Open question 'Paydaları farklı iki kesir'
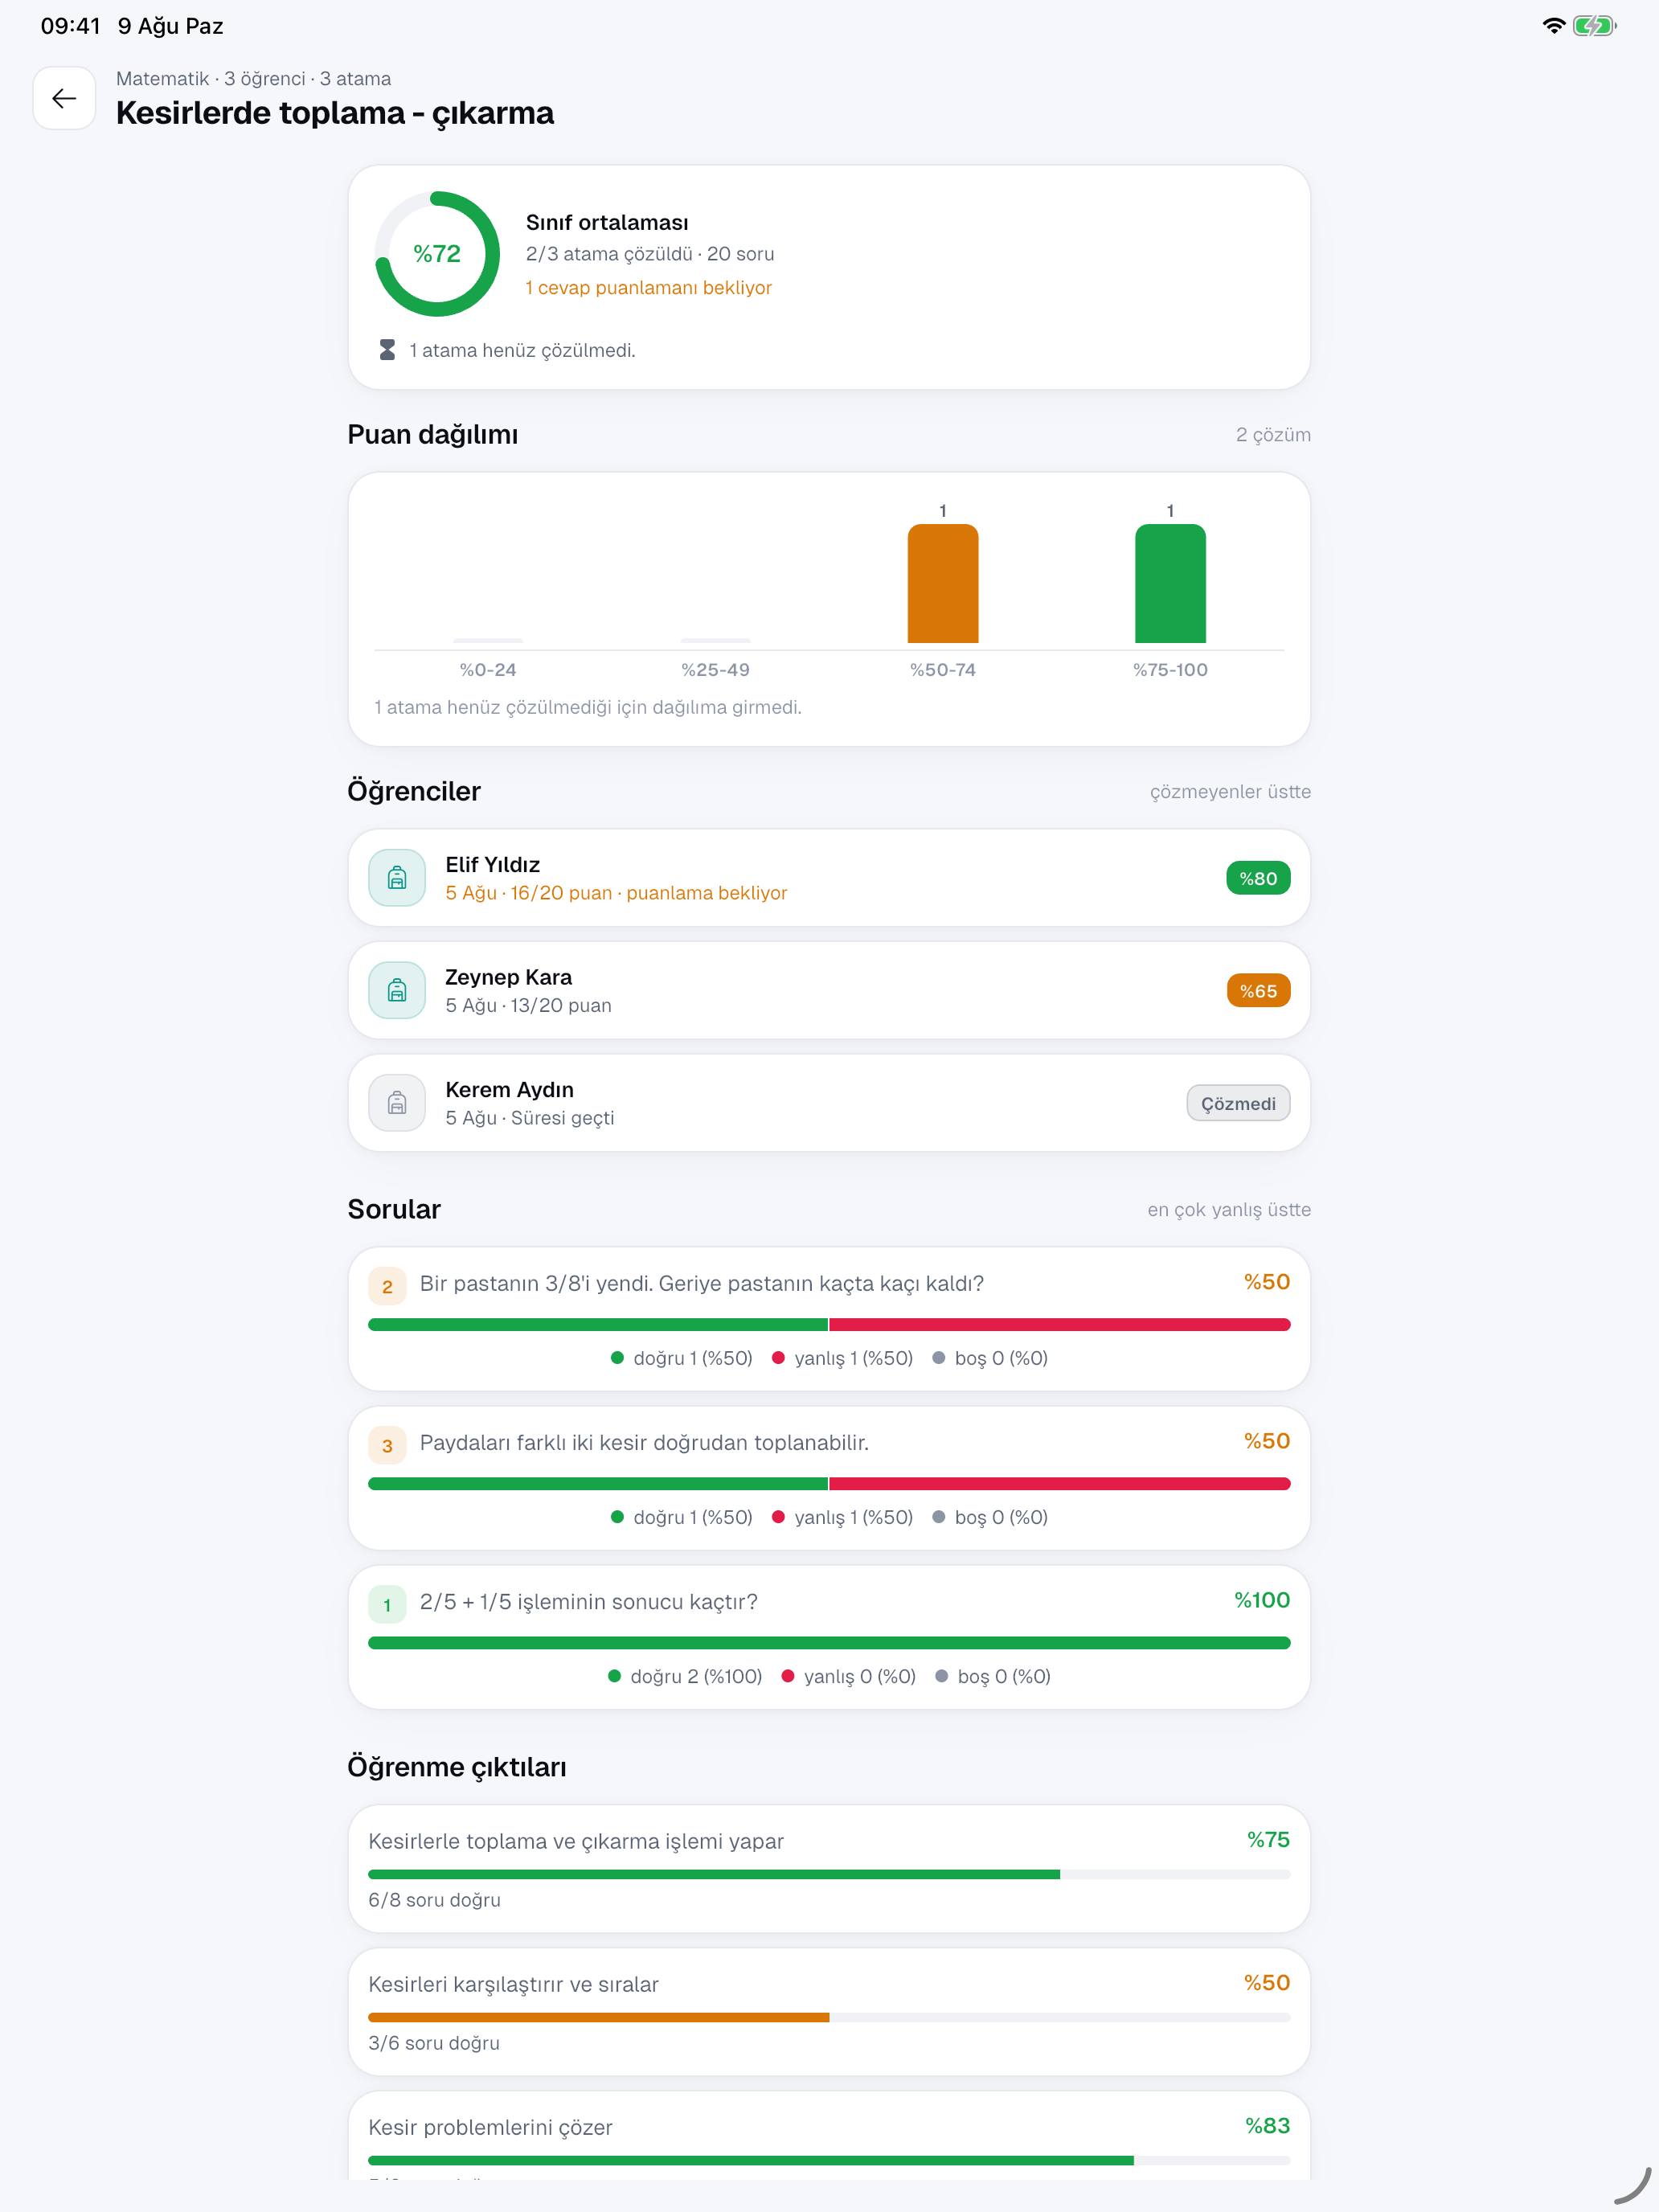This screenshot has height=2212, width=1659. click(829, 1478)
